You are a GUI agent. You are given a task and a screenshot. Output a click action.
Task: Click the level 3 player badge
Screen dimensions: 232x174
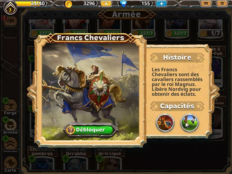click(x=10, y=8)
